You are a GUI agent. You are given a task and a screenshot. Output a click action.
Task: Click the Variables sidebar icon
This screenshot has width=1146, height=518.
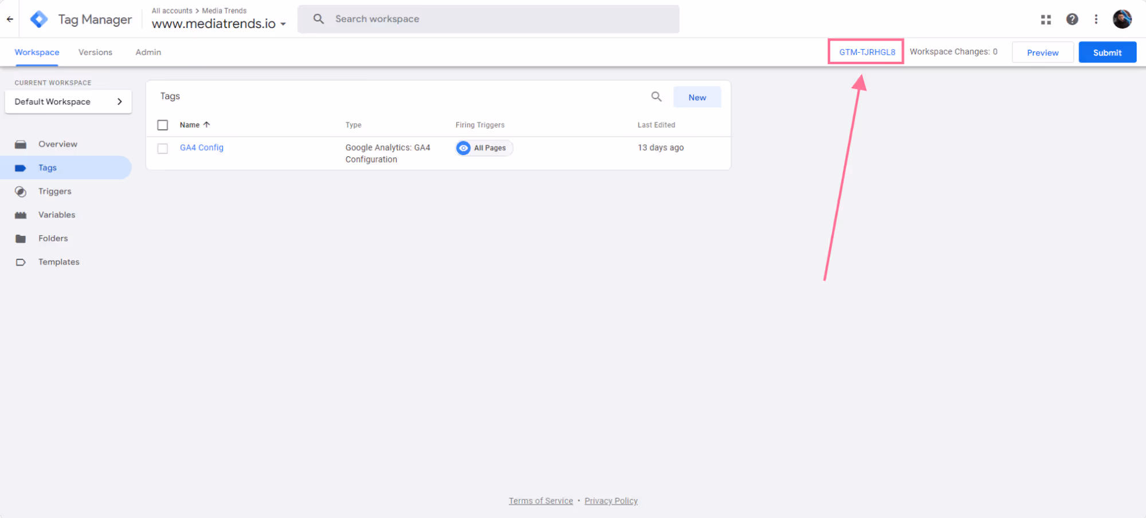tap(21, 215)
